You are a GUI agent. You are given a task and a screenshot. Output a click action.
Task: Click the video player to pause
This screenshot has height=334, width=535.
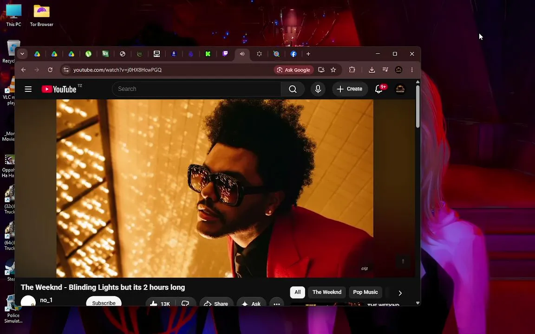(x=215, y=188)
